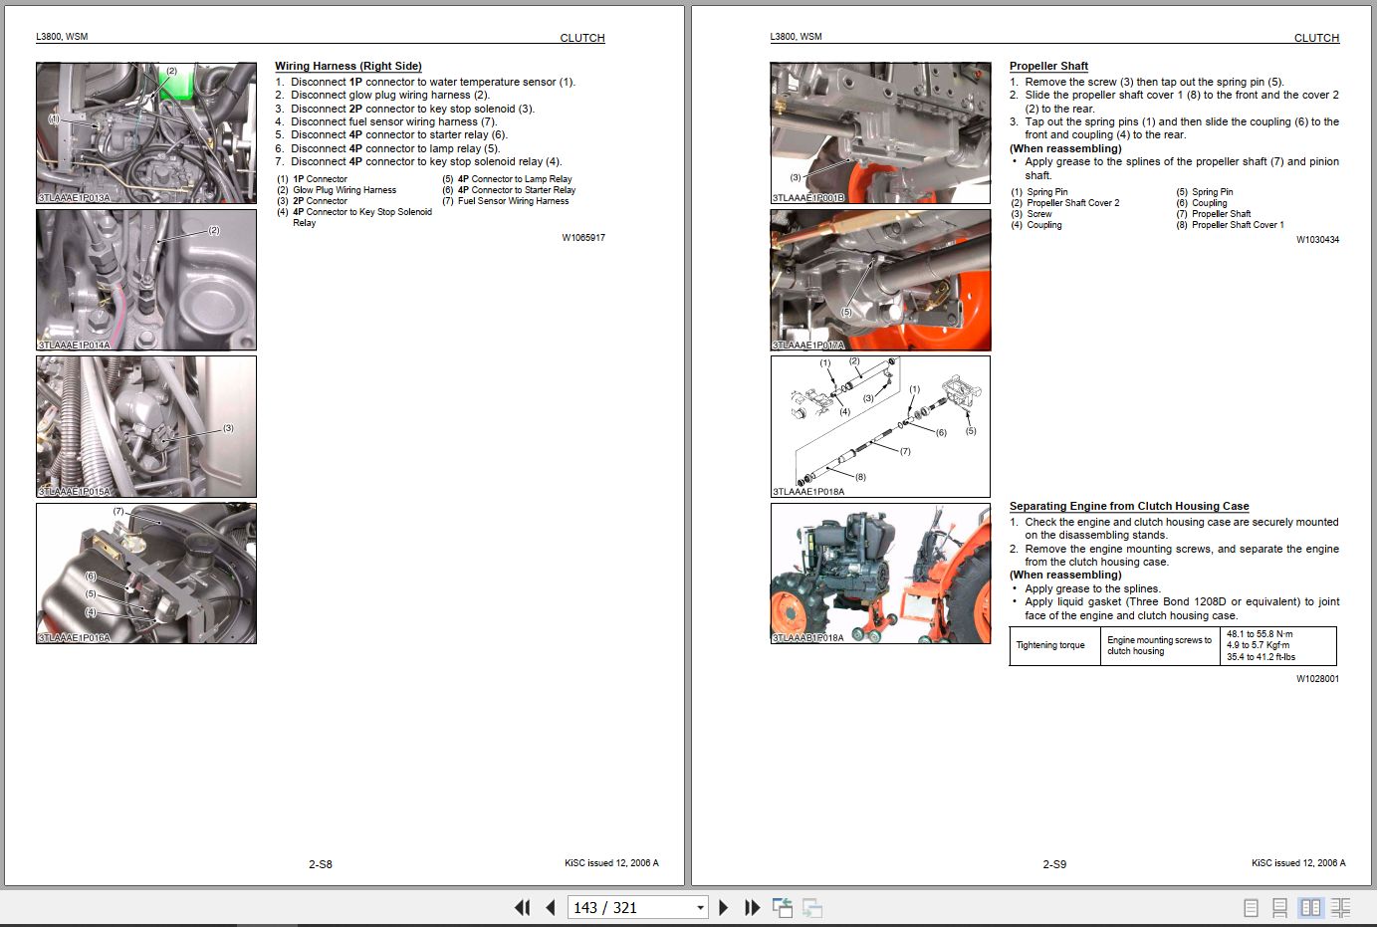1377x927 pixels.
Task: Click the Propeller Shaft heading
Action: pyautogui.click(x=1048, y=66)
